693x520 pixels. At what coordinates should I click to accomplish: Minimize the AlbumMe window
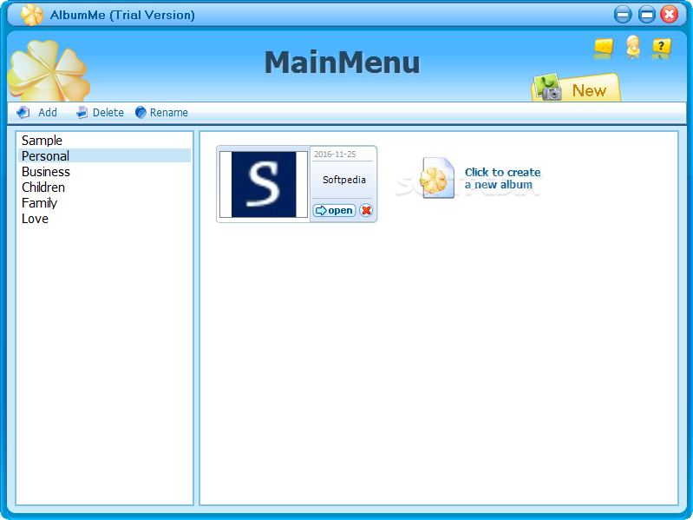coord(623,15)
